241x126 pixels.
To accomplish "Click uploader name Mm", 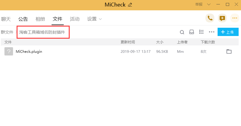I will point(181,52).
